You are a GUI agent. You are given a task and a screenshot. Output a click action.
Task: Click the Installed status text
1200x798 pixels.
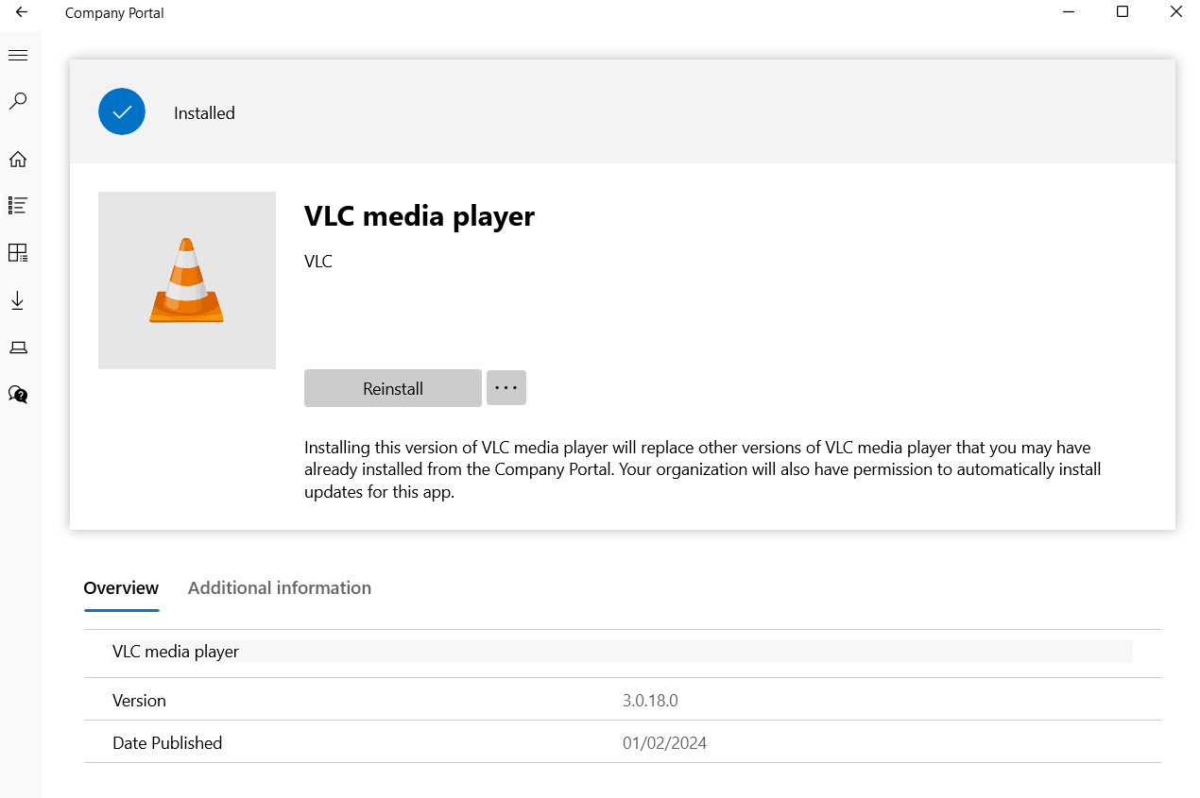point(204,113)
